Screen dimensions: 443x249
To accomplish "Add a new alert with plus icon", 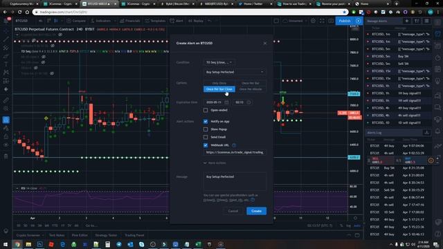I will point(407,21).
